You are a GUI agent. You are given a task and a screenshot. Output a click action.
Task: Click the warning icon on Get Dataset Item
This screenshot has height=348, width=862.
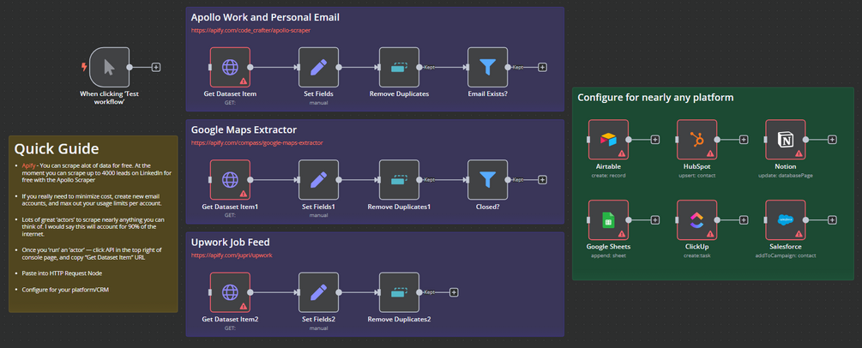tap(243, 81)
